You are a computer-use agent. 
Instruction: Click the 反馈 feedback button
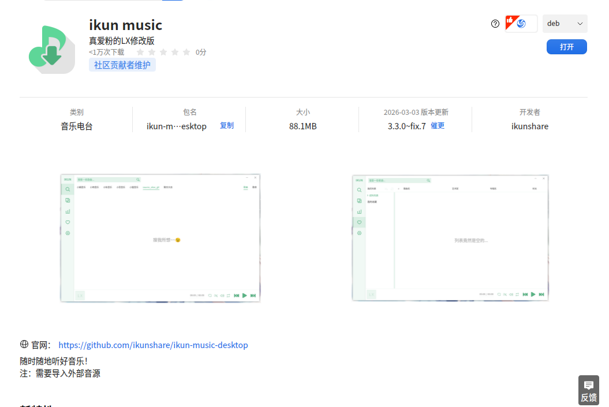pyautogui.click(x=588, y=391)
